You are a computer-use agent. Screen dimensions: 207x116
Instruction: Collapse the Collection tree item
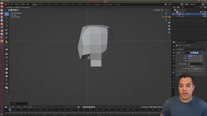pyautogui.click(x=175, y=12)
